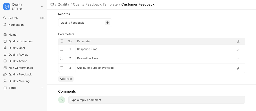Click the pencil icon for Resolution Time

tap(238, 59)
